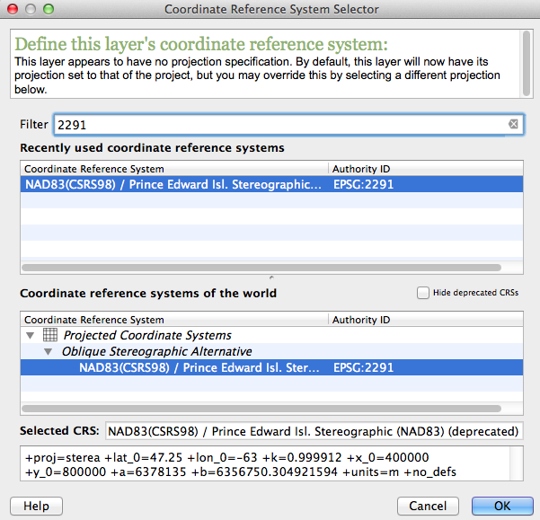Close the Coordinate Reference System Selector window
540x520 pixels.
pos(13,9)
